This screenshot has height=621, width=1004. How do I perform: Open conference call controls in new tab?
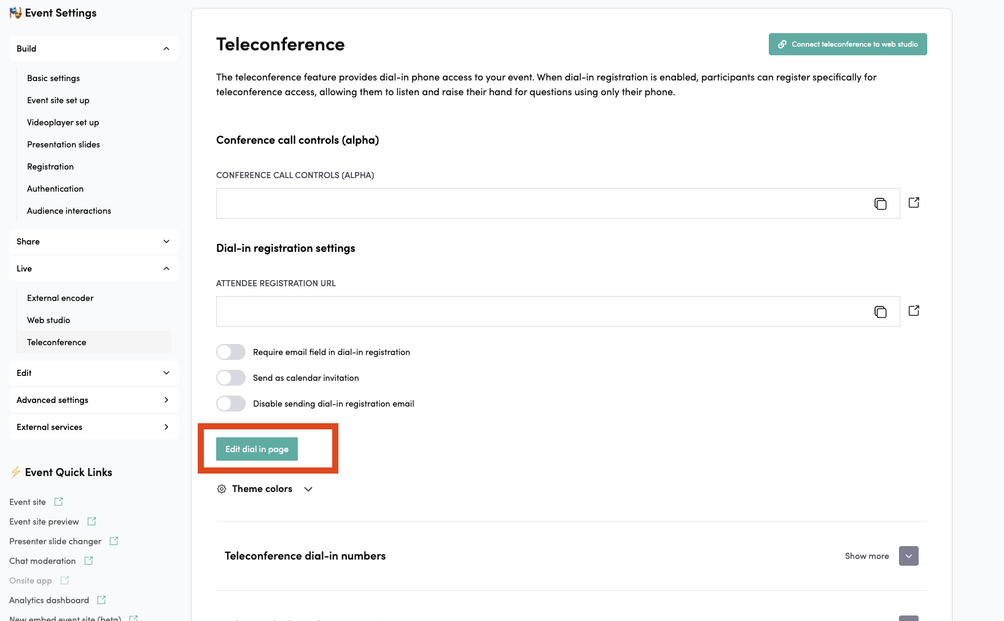coord(914,202)
